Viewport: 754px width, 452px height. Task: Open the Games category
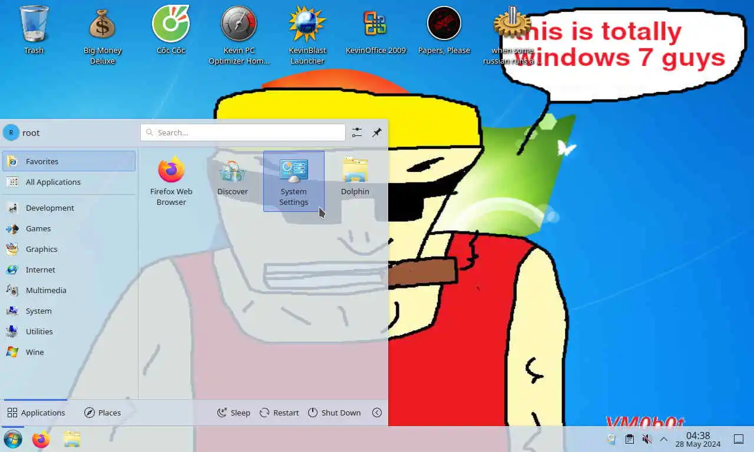click(x=69, y=228)
